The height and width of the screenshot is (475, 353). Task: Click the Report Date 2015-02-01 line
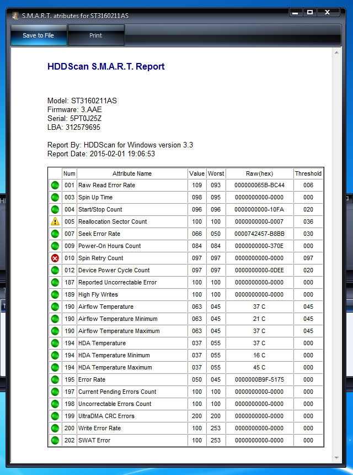(101, 154)
